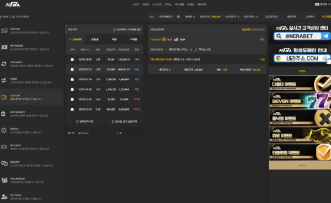This screenshot has height=203, width=331.
Task: Click the Telegram icon beside @NERABET
Action: 325,36
